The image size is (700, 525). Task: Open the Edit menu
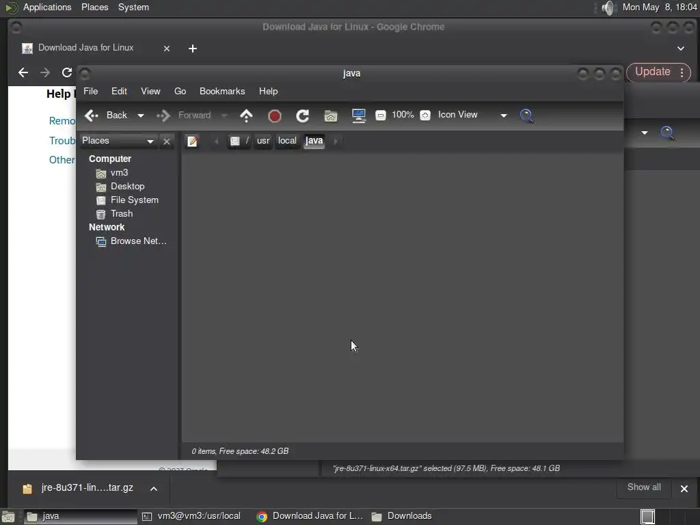pos(119,92)
